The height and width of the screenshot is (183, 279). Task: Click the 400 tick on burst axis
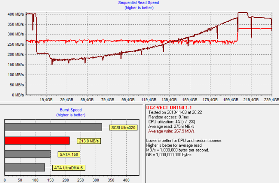click(126, 180)
